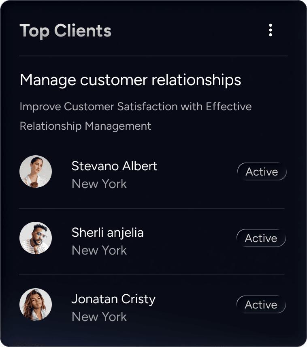Select the Jonatan Cristy name text

click(x=113, y=299)
